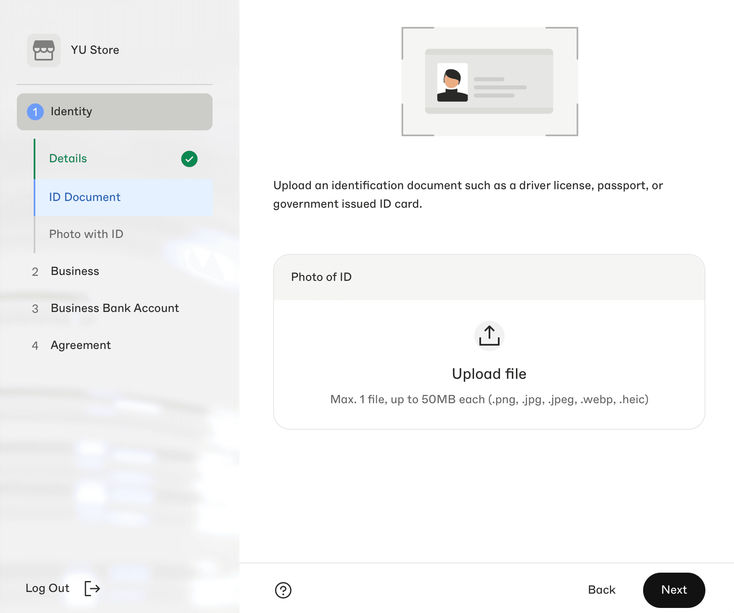Click the Upload file drop area
Viewport: 734px width, 613px height.
click(x=489, y=364)
